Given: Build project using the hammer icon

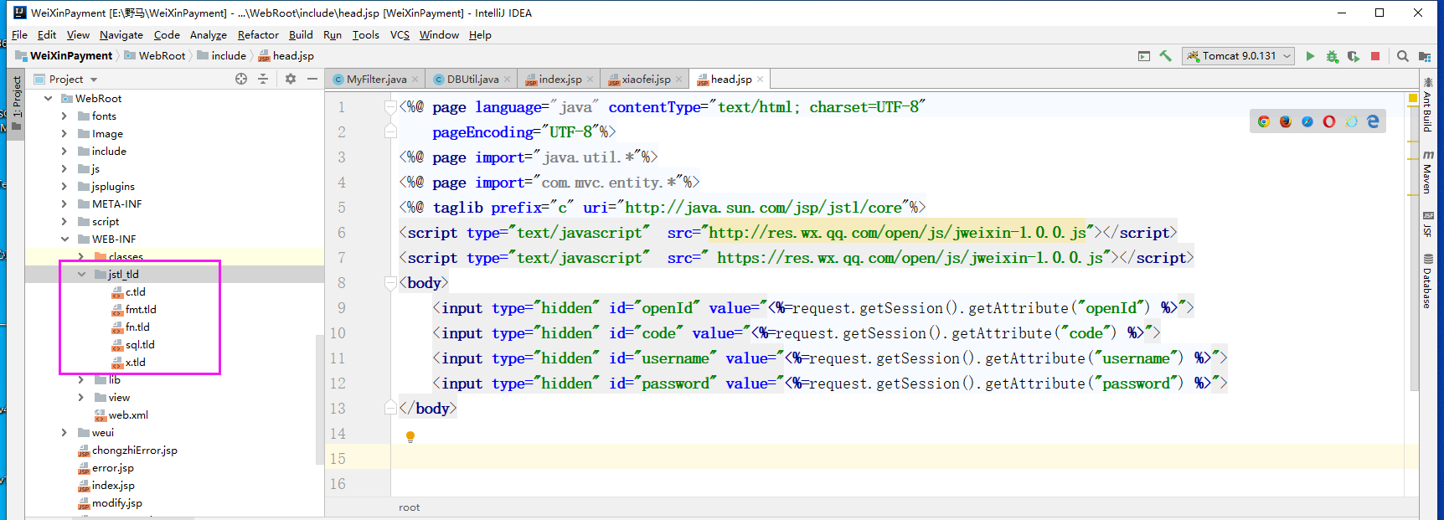Looking at the screenshot, I should tap(1165, 56).
